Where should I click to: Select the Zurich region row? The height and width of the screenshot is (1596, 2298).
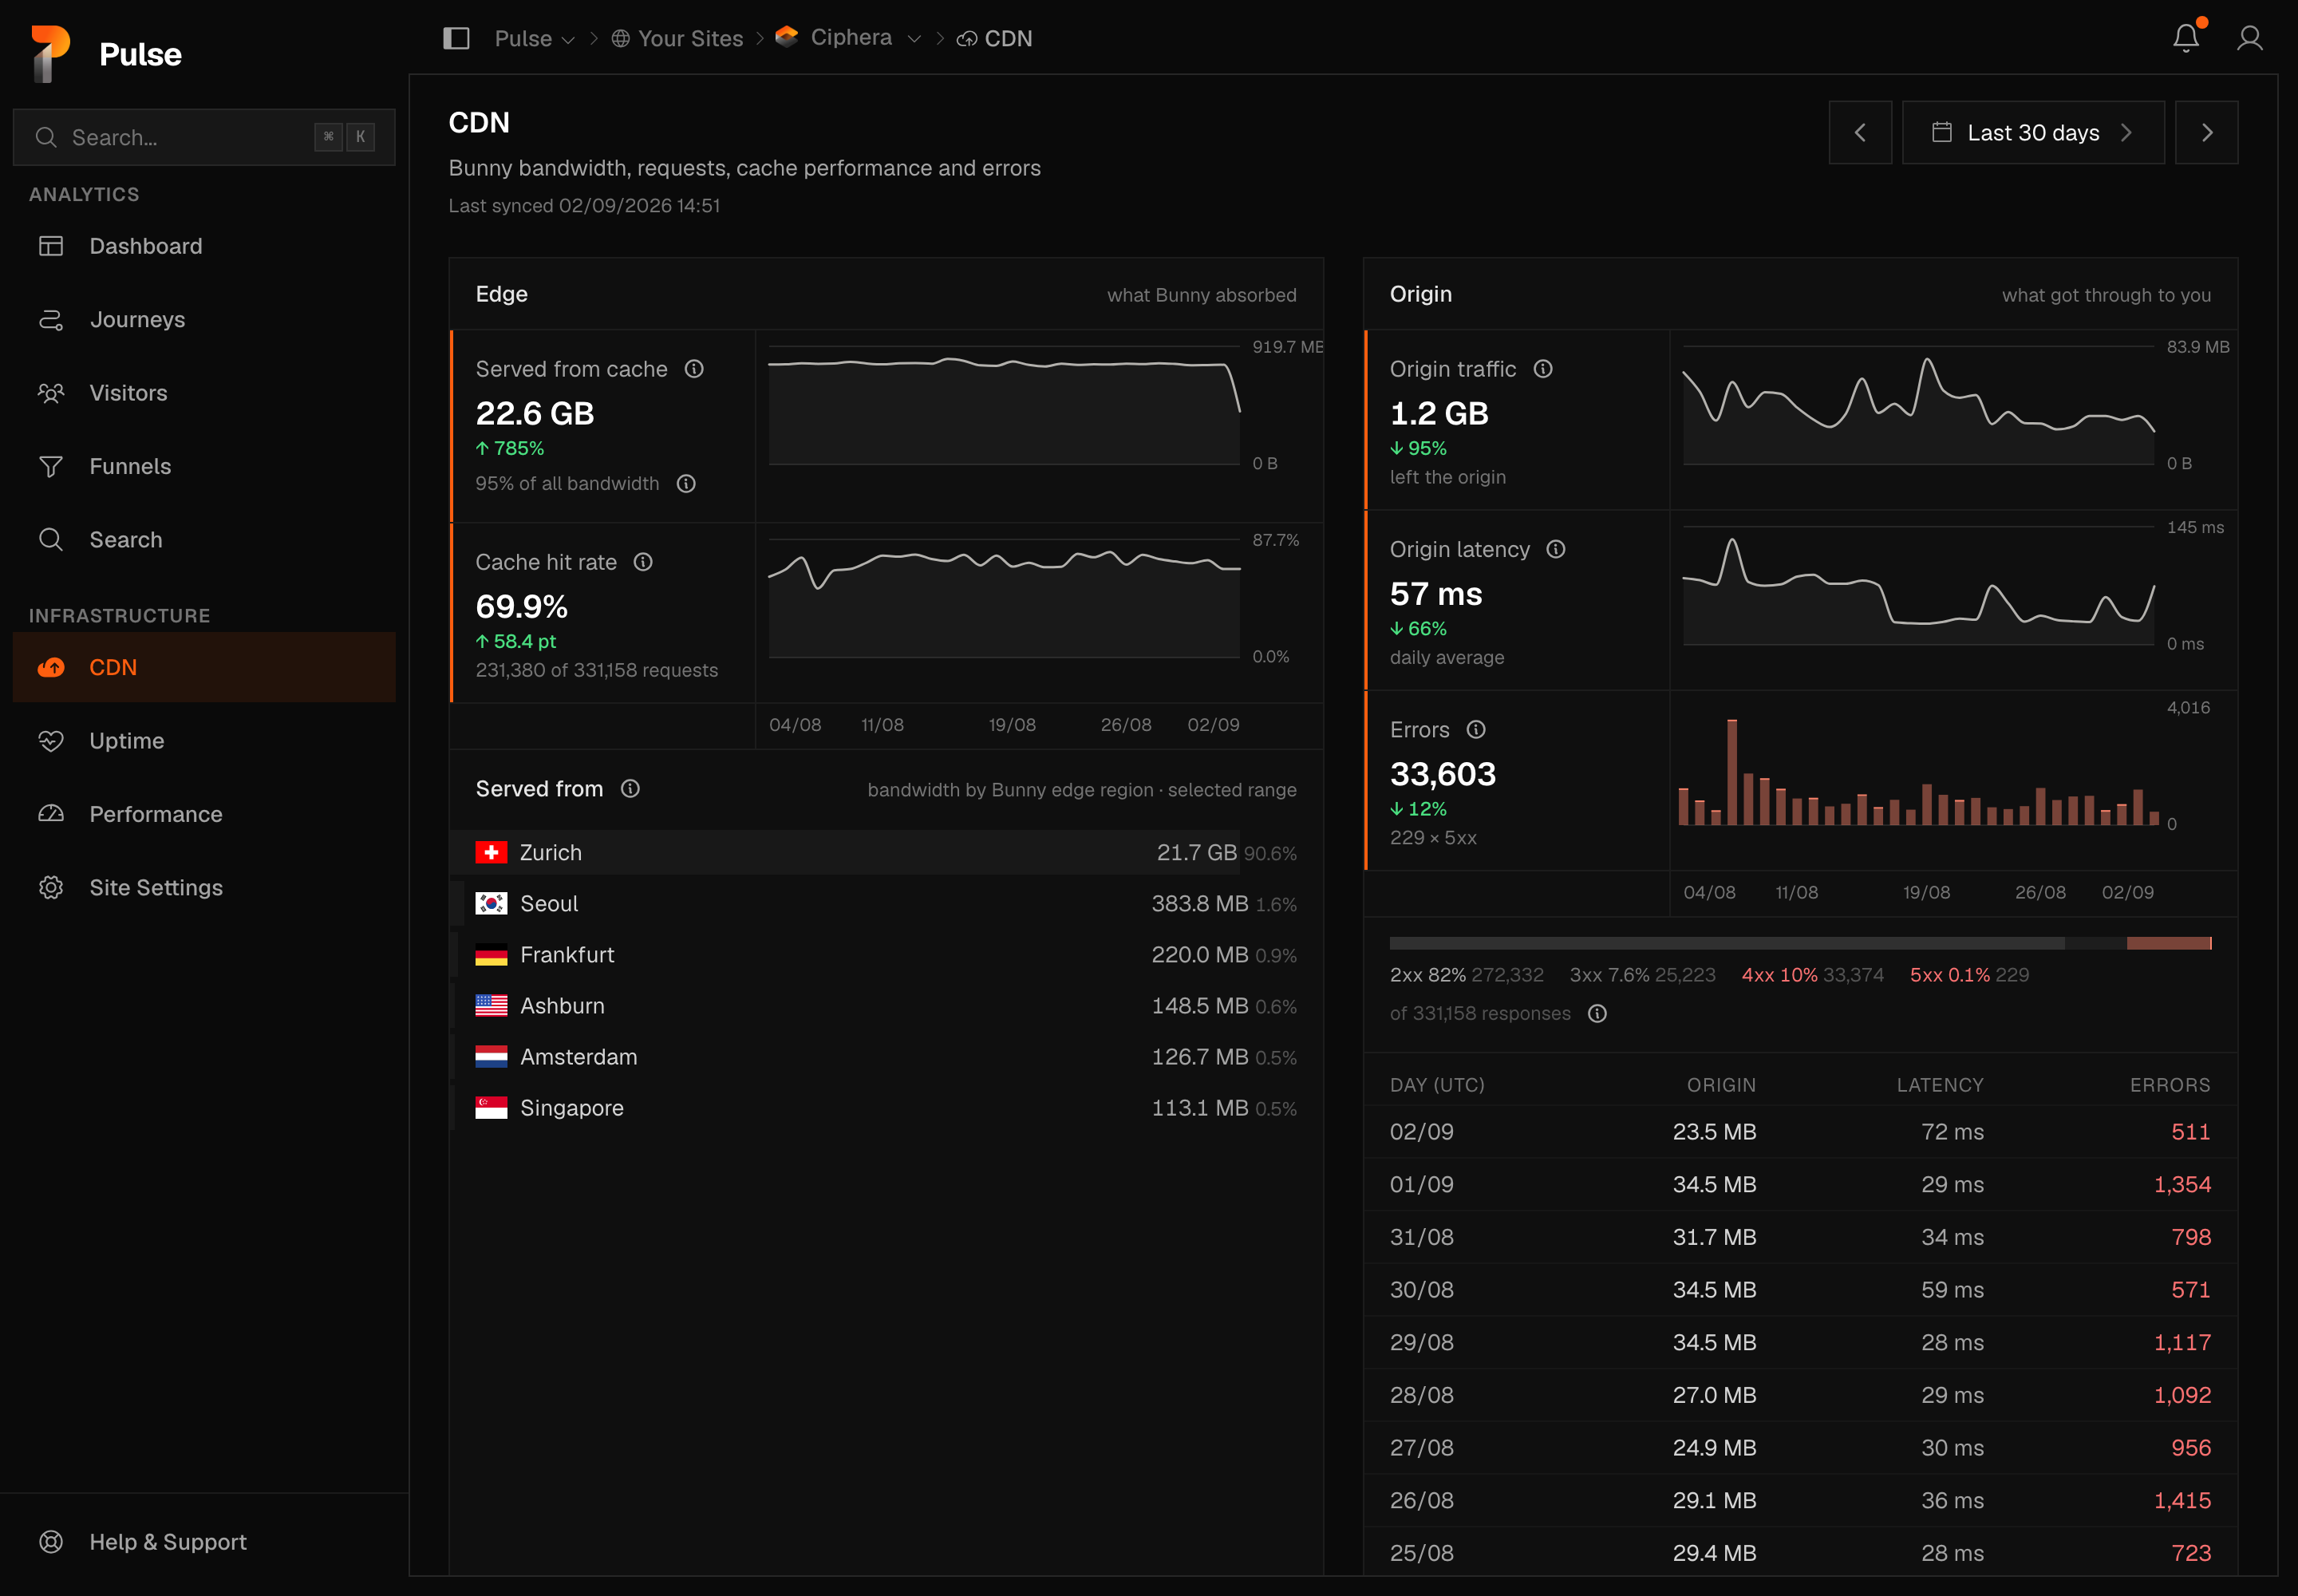[x=886, y=853]
